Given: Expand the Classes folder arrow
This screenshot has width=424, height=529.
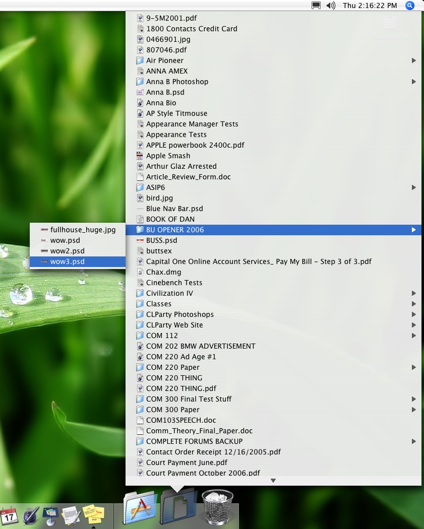Looking at the screenshot, I should (x=413, y=304).
